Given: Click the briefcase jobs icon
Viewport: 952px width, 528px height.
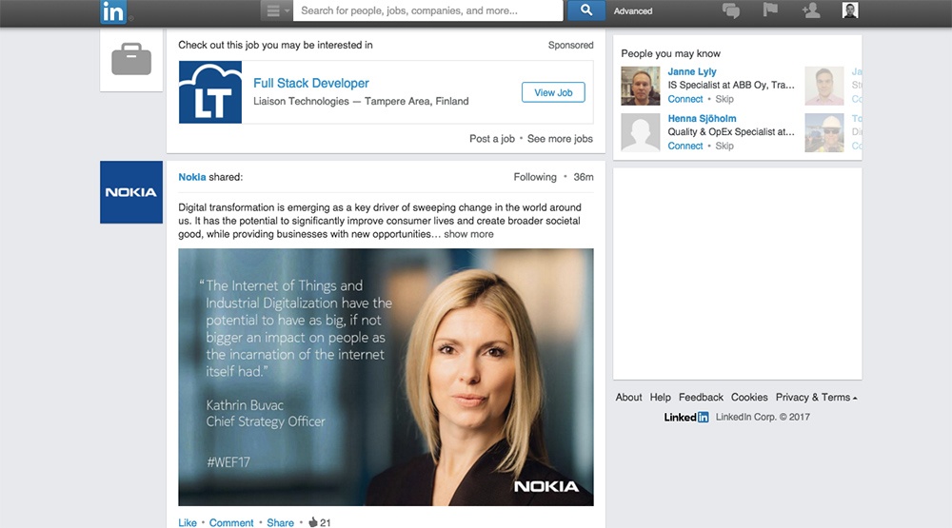Looking at the screenshot, I should point(131,62).
